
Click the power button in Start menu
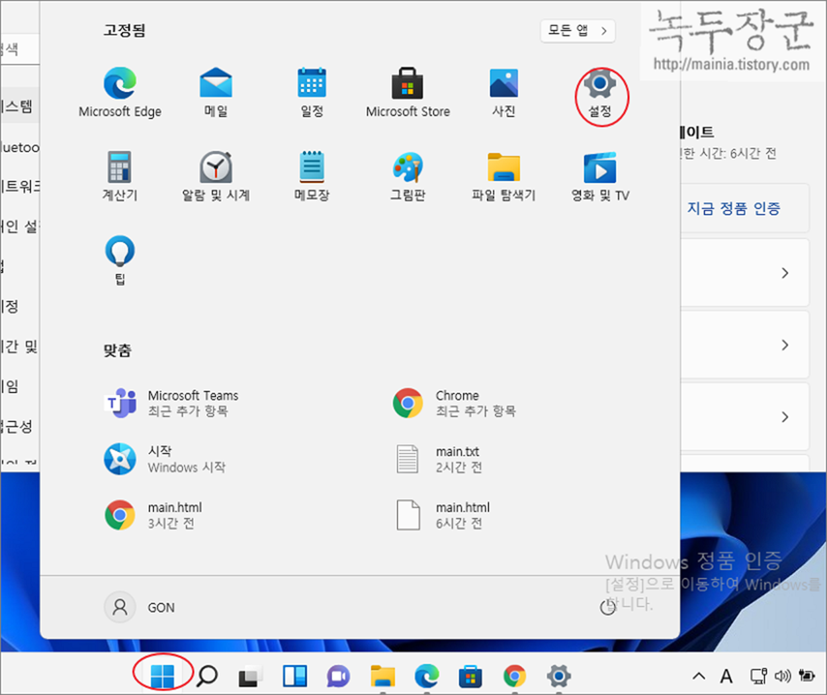click(x=607, y=607)
